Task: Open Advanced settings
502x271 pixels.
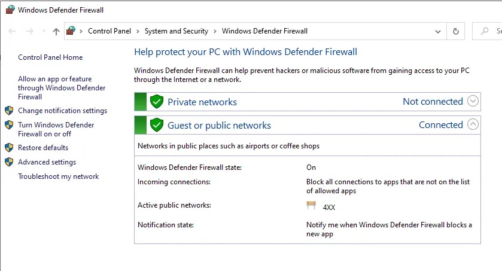Action: (x=47, y=162)
